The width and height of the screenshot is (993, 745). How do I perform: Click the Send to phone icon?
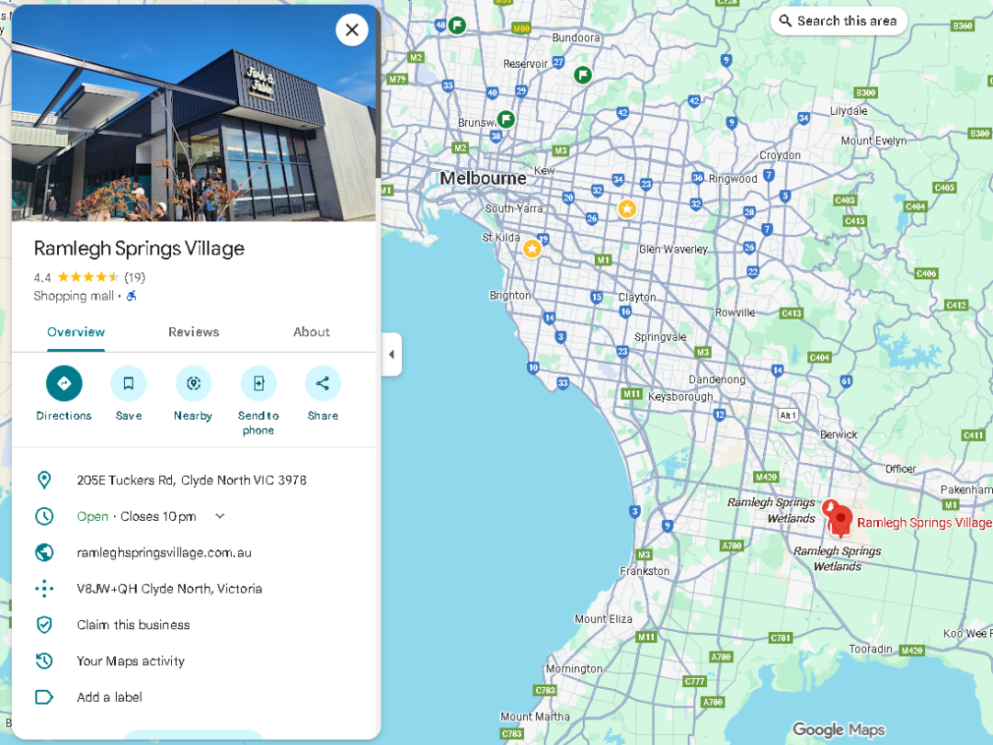258,383
